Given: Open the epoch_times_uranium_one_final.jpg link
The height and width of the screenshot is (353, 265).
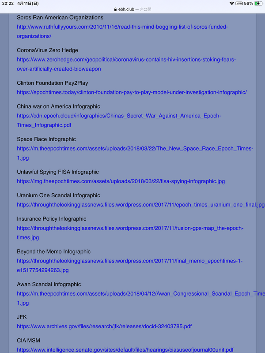Looking at the screenshot, I should (140, 205).
